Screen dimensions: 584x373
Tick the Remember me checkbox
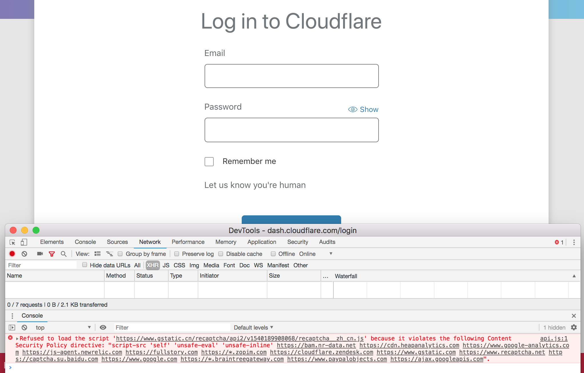click(x=209, y=162)
